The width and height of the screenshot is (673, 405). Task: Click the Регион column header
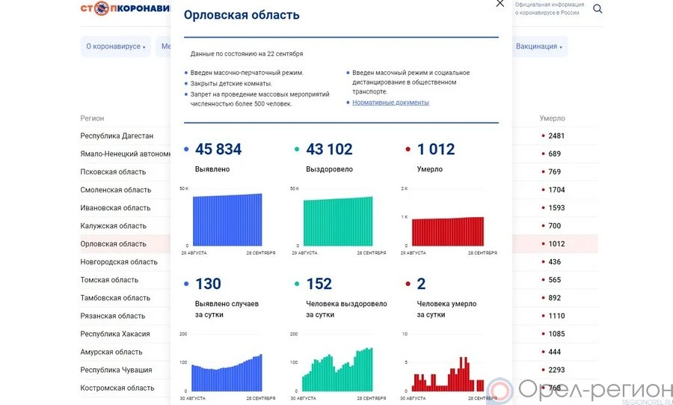(93, 118)
